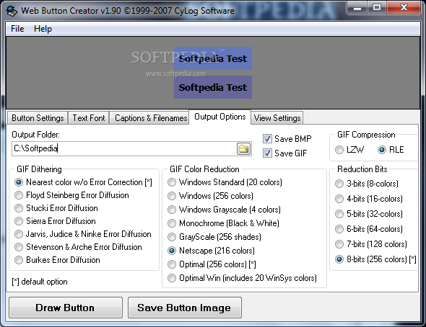
Task: Set reduction to 5-bits (32-colors)
Action: (369, 214)
